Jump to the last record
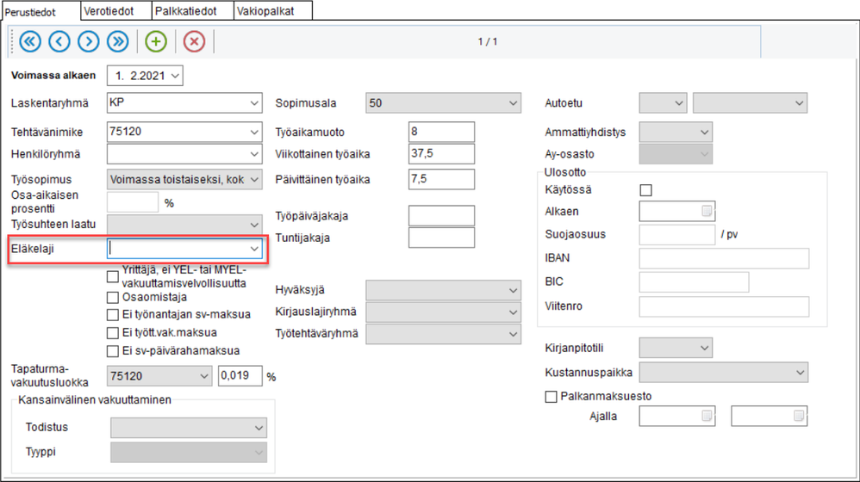Viewport: 860px width, 482px height. click(118, 41)
